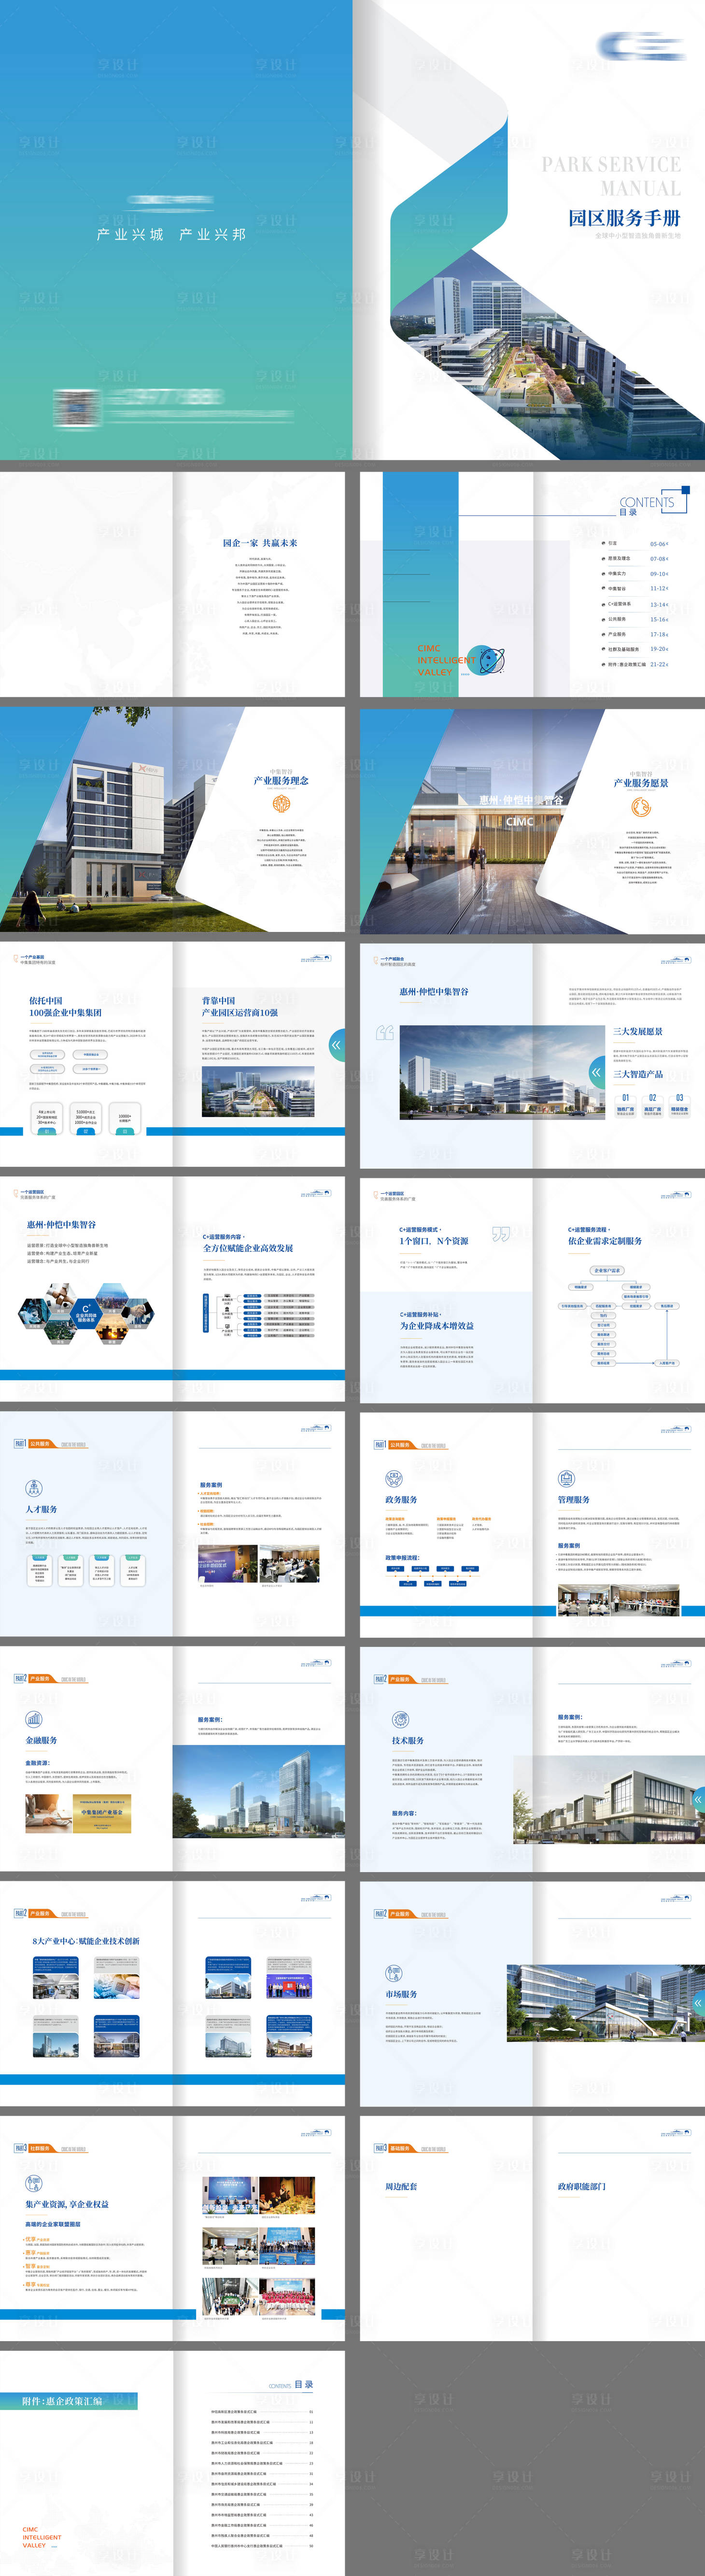Click the orange globe icon under 产业服务愿景

[x=640, y=807]
